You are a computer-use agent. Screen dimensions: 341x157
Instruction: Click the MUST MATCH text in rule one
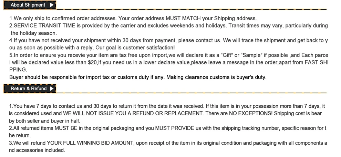tap(183, 18)
